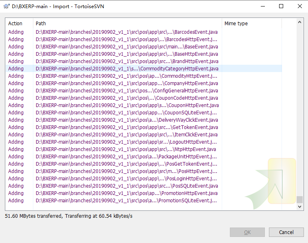This screenshot has width=308, height=243.
Task: Select the PosGetTokenEvent.j... row
Action: (144, 164)
